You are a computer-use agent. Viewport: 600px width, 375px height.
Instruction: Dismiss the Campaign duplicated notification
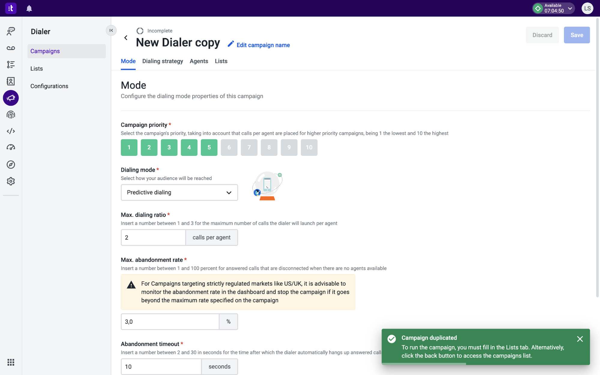[x=580, y=339]
